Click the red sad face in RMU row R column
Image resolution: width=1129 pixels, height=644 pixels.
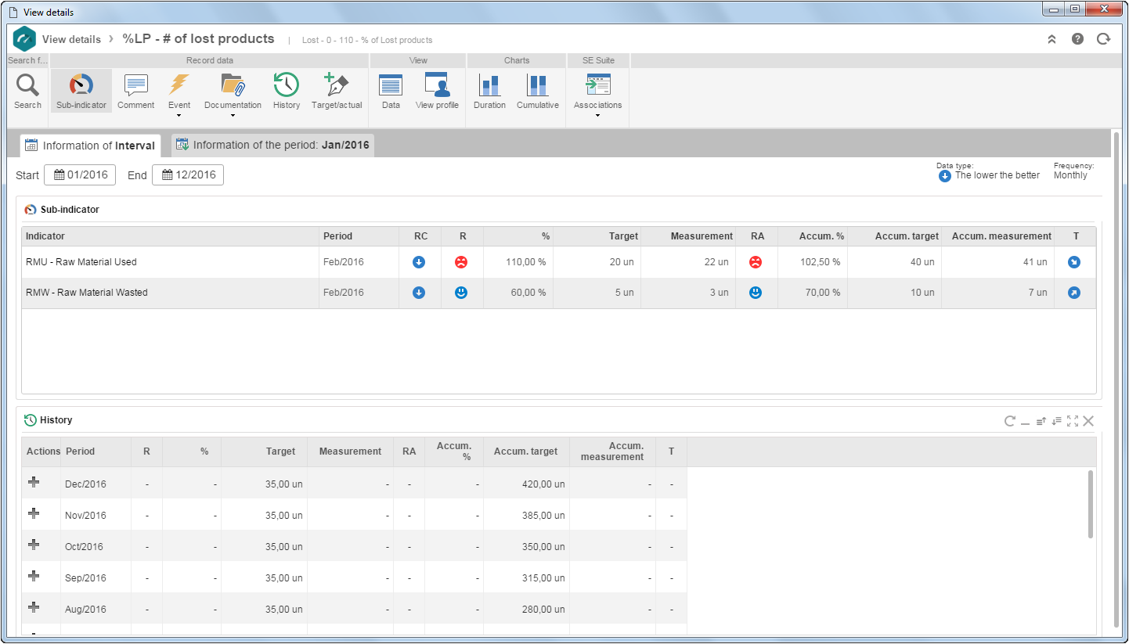click(x=461, y=262)
